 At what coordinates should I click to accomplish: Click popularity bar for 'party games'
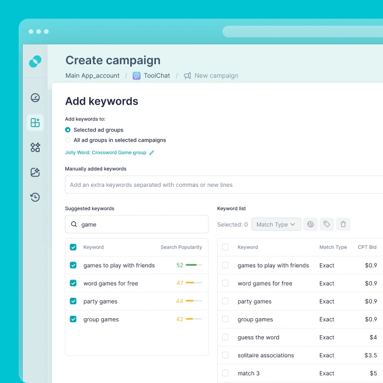(194, 301)
